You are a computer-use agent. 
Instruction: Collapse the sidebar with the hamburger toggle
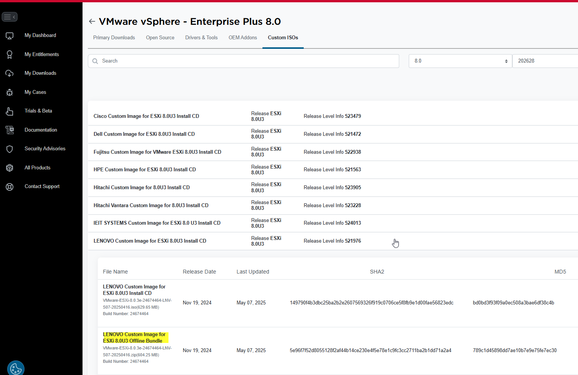tap(10, 16)
